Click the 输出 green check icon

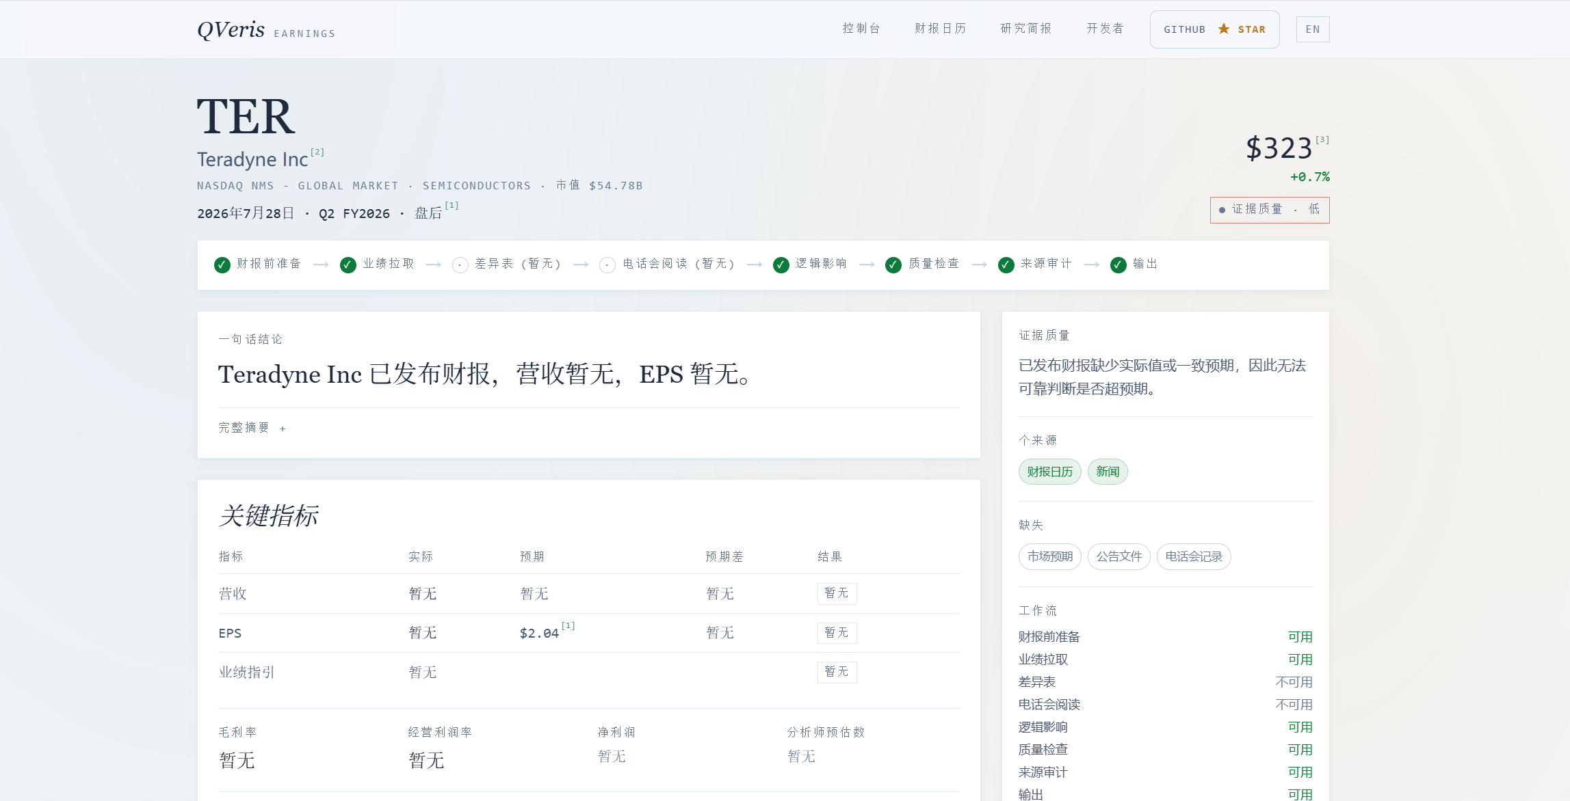pos(1118,264)
